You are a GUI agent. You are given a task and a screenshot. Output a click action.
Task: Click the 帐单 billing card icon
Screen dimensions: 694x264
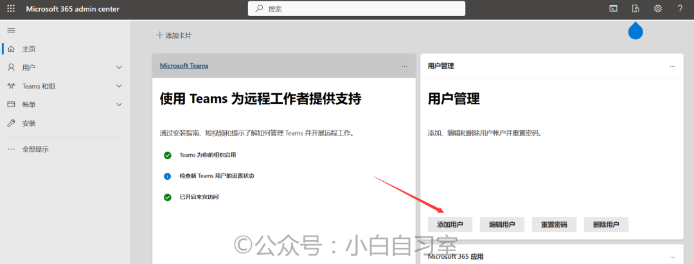[x=12, y=104]
